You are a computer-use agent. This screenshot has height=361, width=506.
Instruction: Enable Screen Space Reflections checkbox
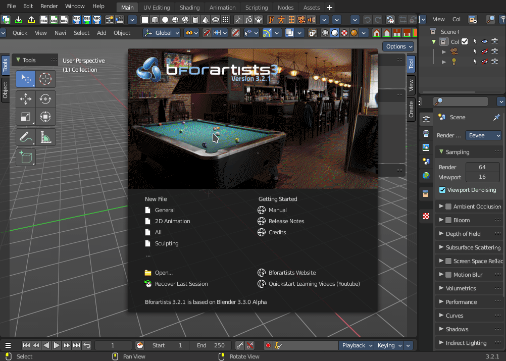[448, 261]
